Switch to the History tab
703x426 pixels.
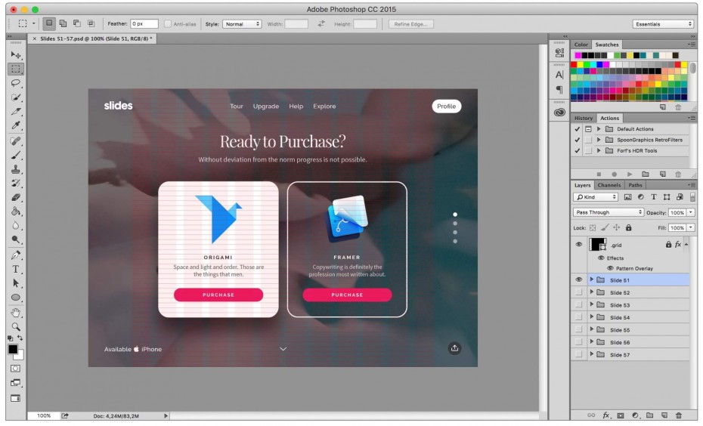[584, 119]
